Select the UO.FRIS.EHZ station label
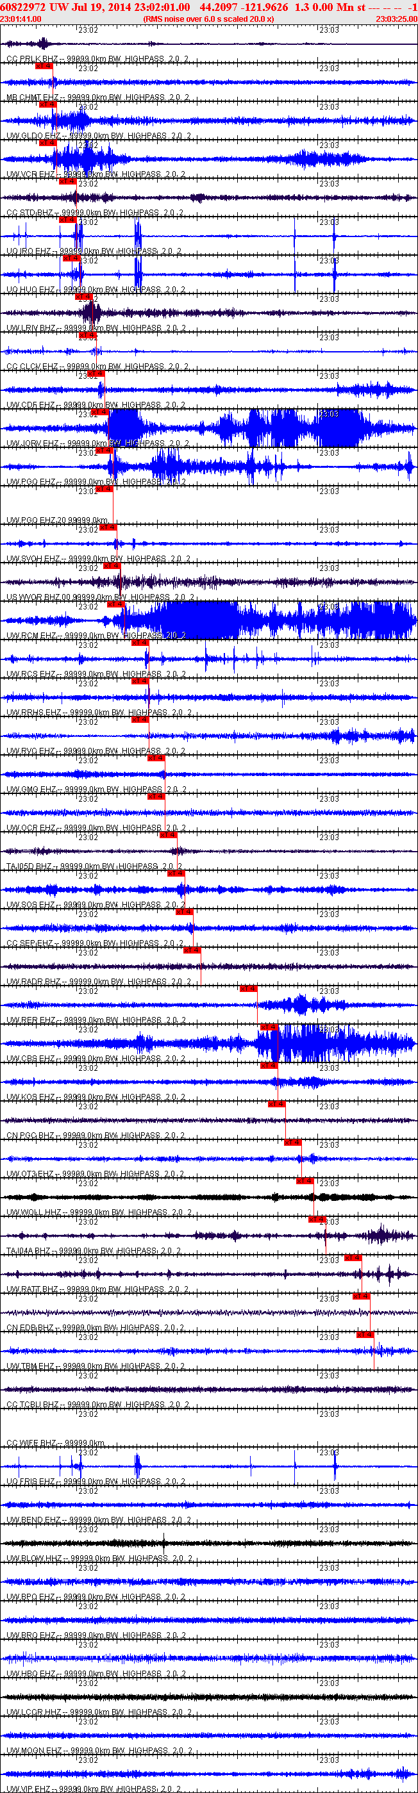This screenshot has height=1793, width=418. click(x=31, y=1481)
